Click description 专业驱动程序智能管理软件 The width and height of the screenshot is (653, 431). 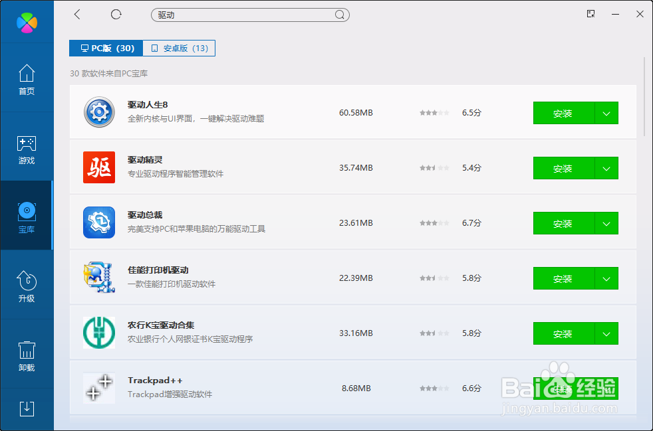pyautogui.click(x=176, y=174)
